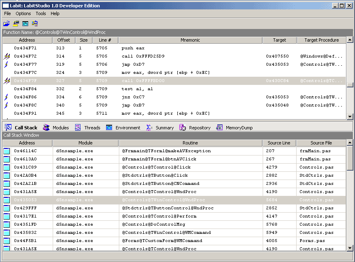Click the call icon beside address 0x434F72
The width and height of the screenshot is (355, 262).
click(7, 56)
